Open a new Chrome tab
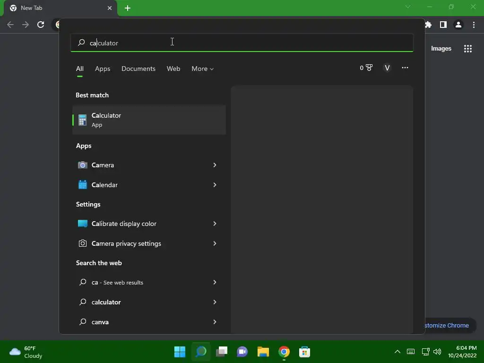This screenshot has height=363, width=484. 128,8
